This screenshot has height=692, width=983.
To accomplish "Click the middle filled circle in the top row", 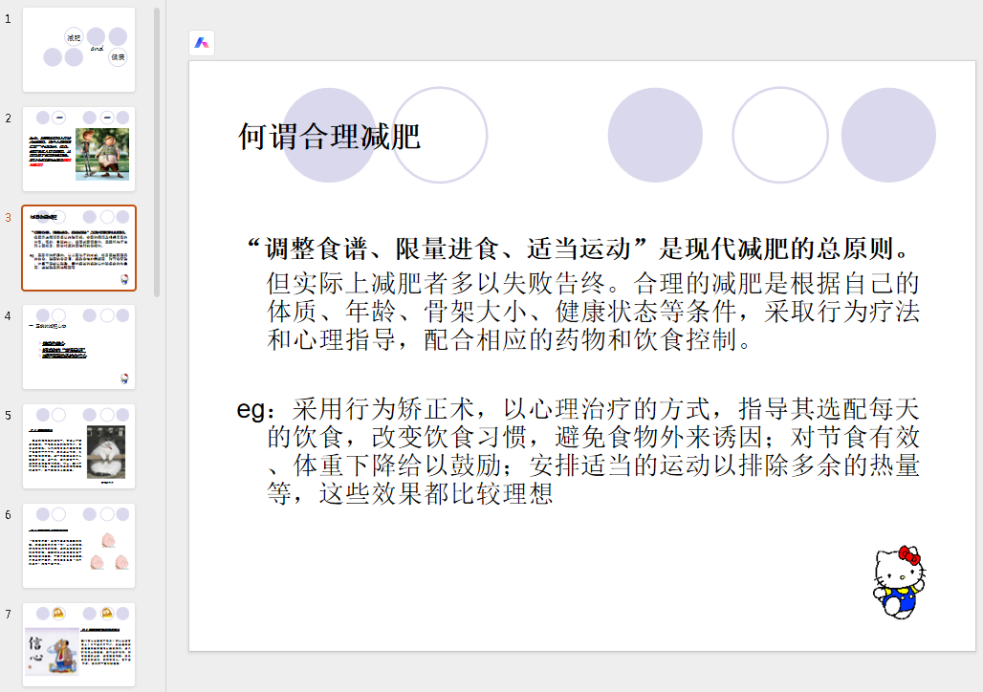I will [655, 135].
